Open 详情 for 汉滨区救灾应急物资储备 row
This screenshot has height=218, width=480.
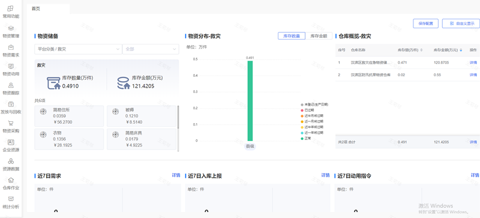click(x=473, y=62)
